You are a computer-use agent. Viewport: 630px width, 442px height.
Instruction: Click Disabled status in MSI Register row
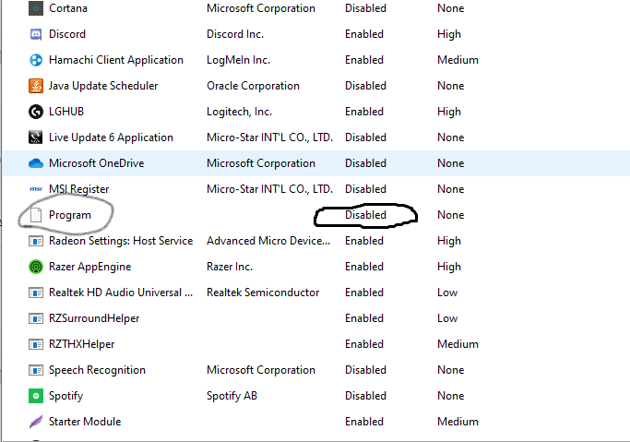tap(365, 189)
